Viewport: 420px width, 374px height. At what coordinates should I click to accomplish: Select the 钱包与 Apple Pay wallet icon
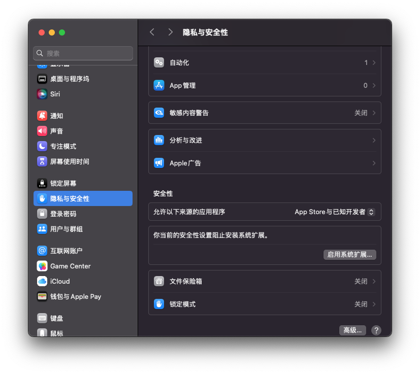(x=42, y=296)
